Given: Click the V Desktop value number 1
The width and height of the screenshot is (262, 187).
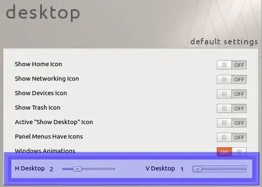Looking at the screenshot, I should coord(182,169).
